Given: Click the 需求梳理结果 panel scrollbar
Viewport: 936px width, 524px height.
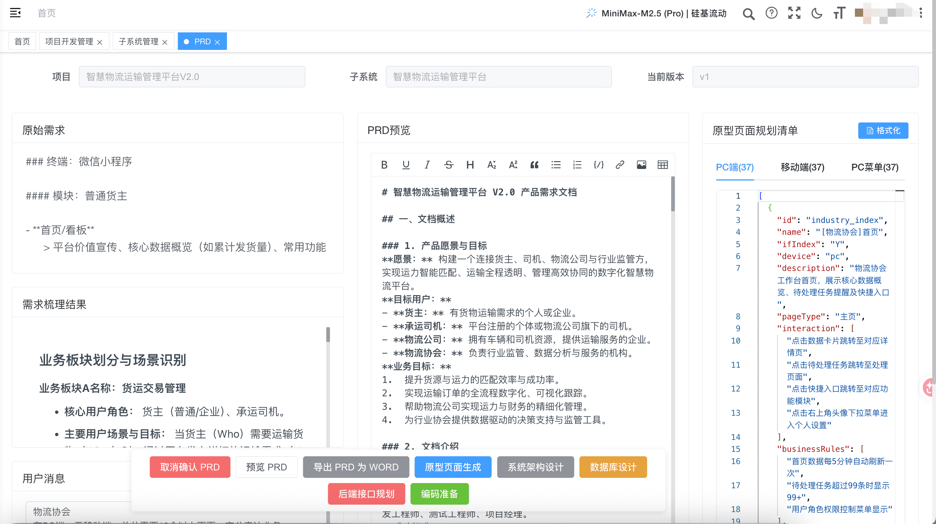Looking at the screenshot, I should (x=328, y=334).
